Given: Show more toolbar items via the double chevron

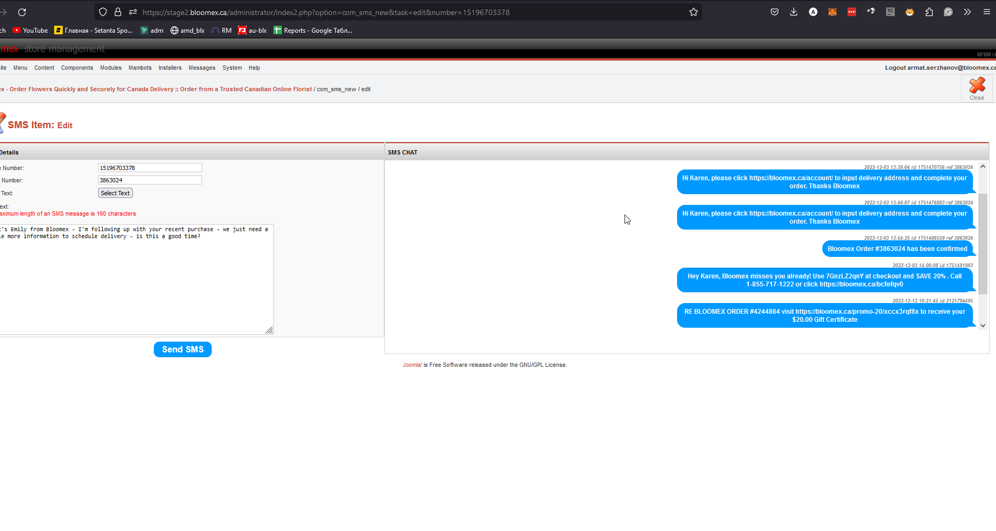Looking at the screenshot, I should point(967,12).
